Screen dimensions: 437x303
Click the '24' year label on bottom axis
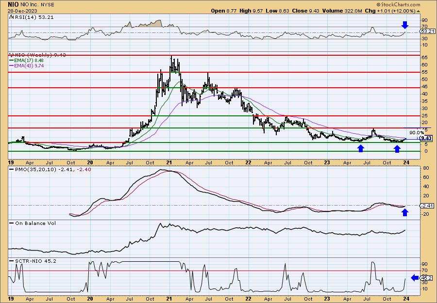(x=406, y=299)
